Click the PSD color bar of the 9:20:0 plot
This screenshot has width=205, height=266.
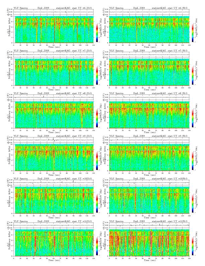click(97, 161)
